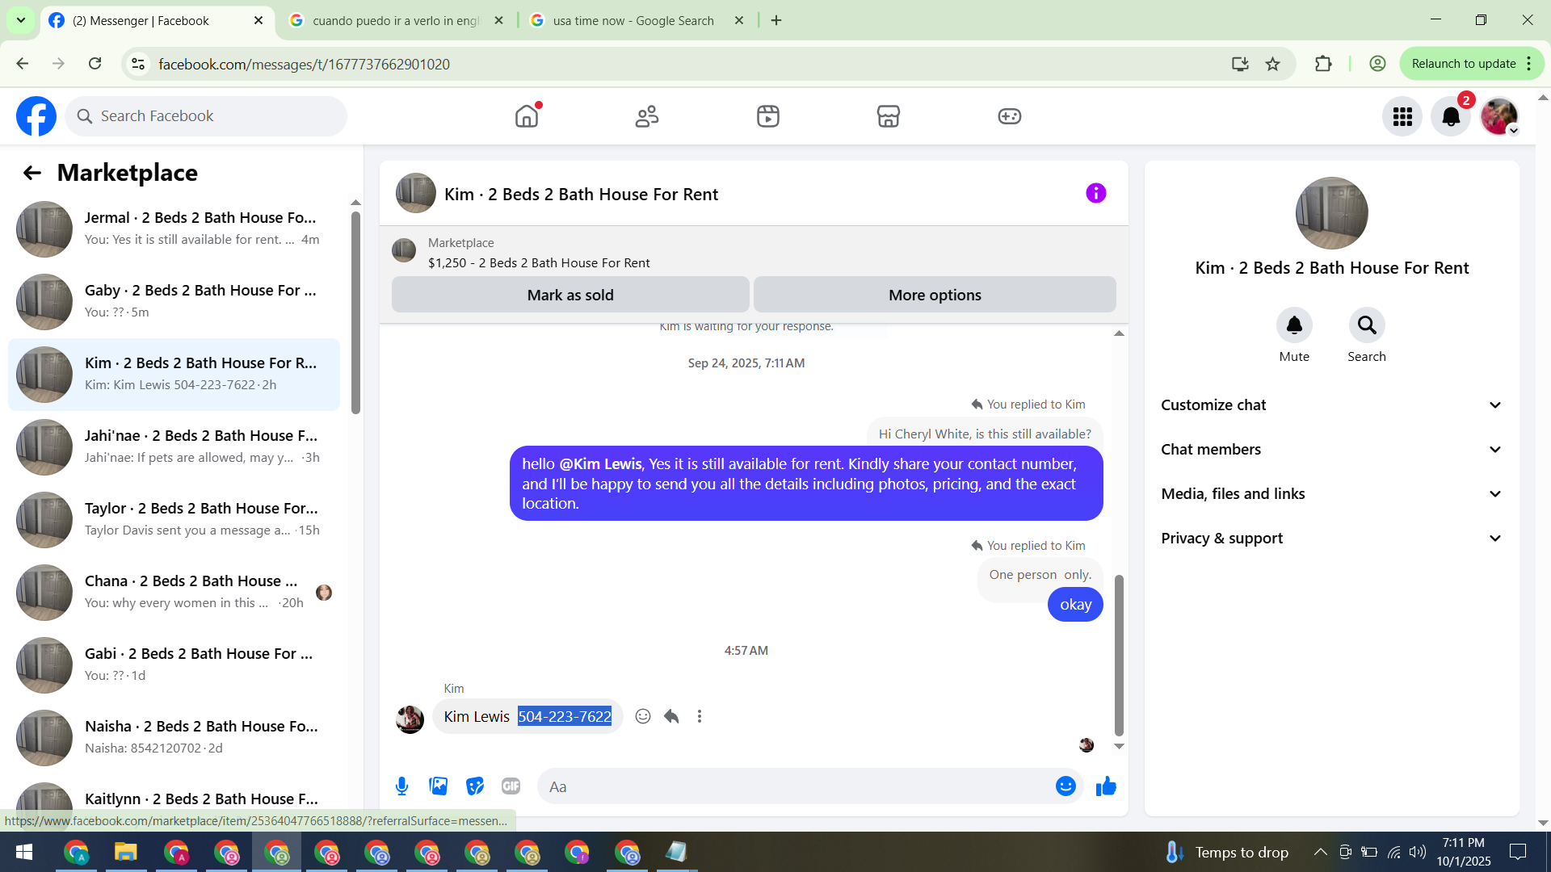The height and width of the screenshot is (872, 1551).
Task: Open File Explorer from taskbar
Action: 126,852
